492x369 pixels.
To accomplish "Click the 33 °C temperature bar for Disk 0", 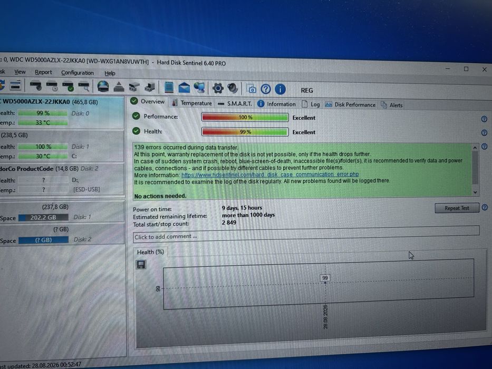I will 43,122.
